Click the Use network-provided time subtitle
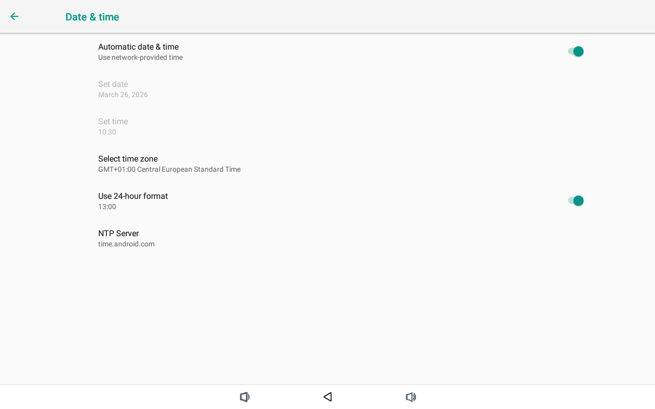 click(x=140, y=58)
